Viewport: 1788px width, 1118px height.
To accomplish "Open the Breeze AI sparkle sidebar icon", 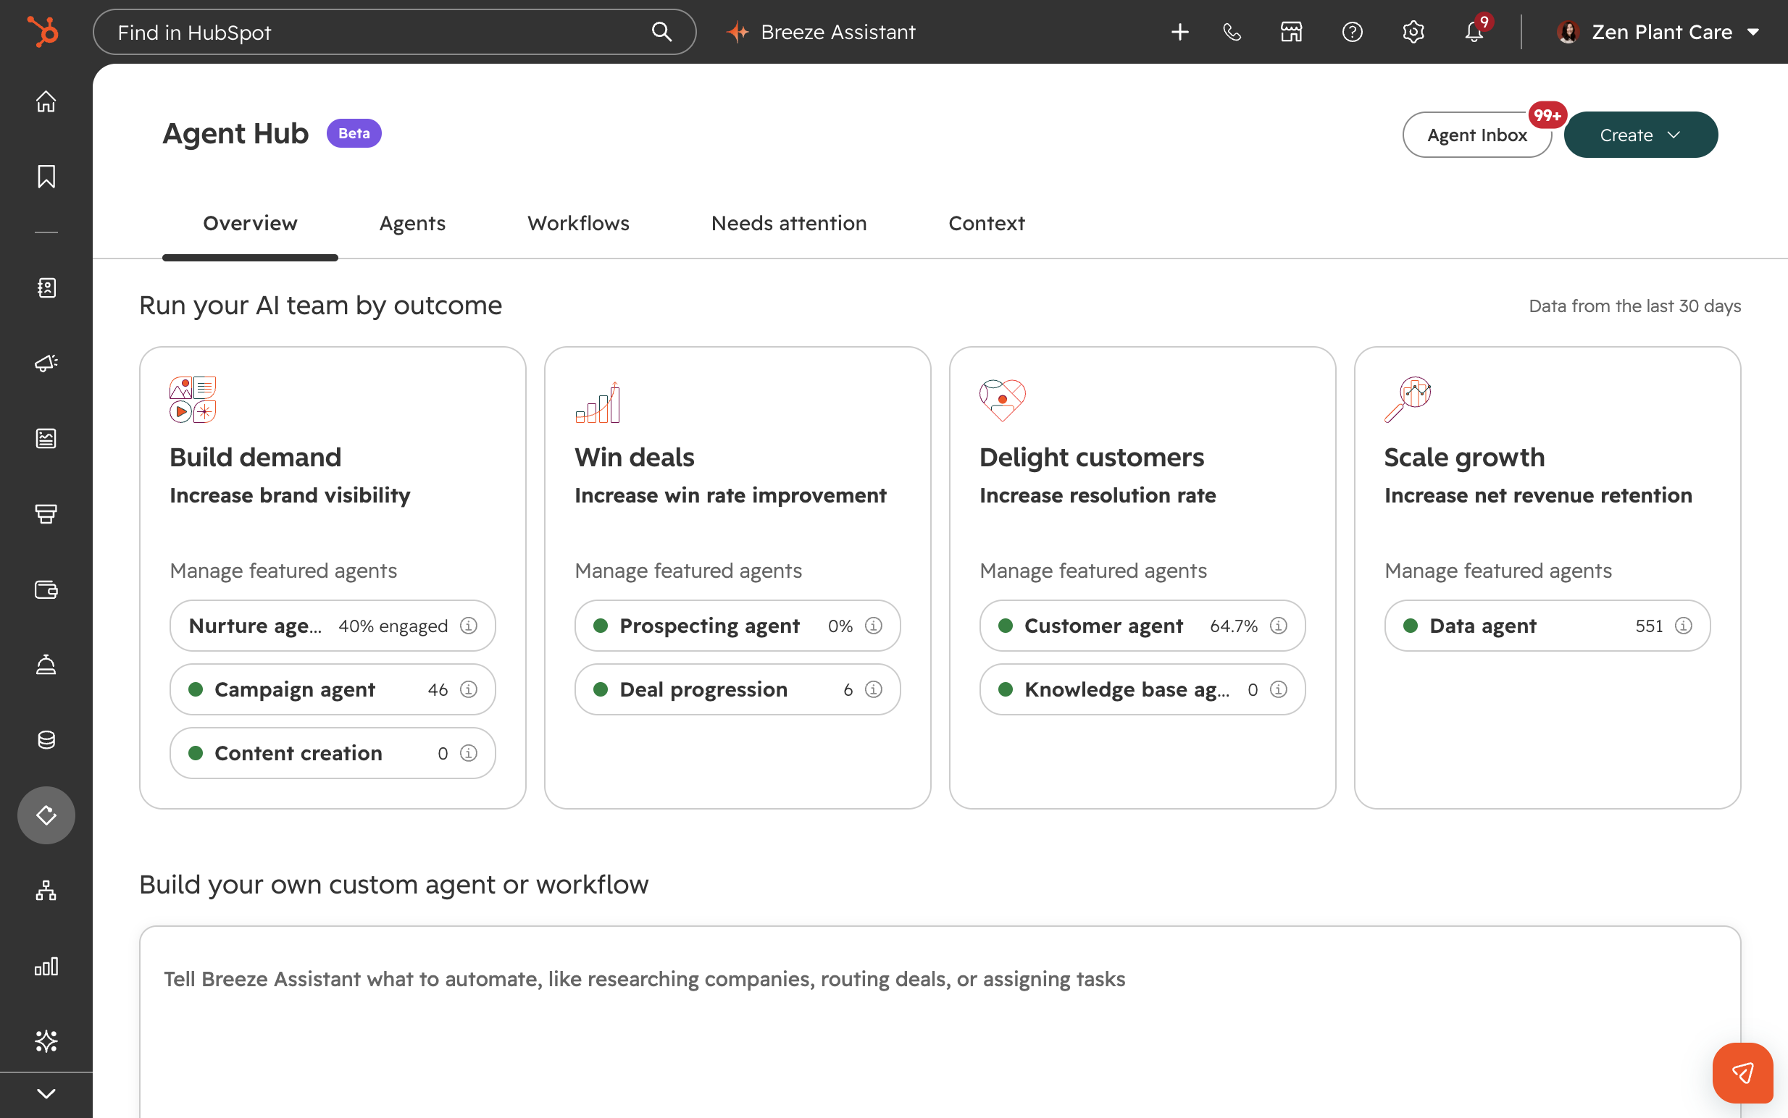I will 46,1041.
